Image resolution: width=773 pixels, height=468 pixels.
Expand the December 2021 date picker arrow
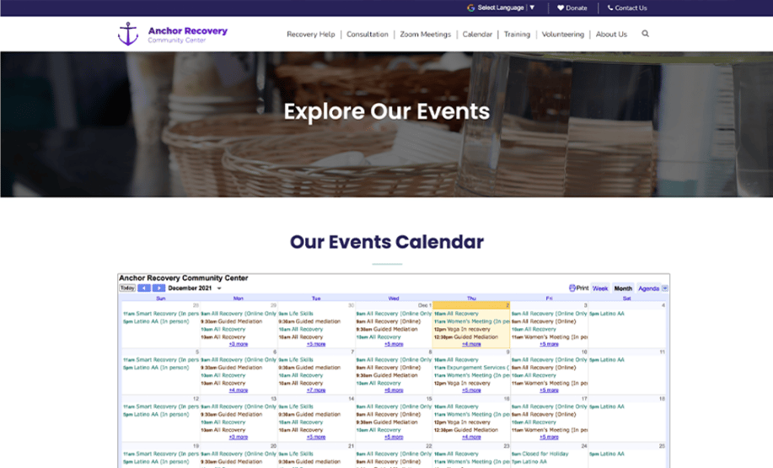pyautogui.click(x=219, y=288)
